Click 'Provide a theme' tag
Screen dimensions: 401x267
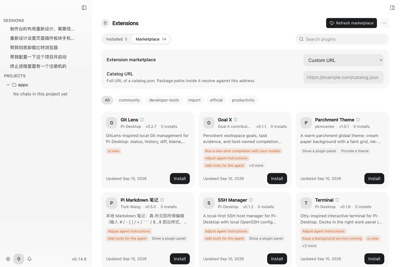pos(355,151)
